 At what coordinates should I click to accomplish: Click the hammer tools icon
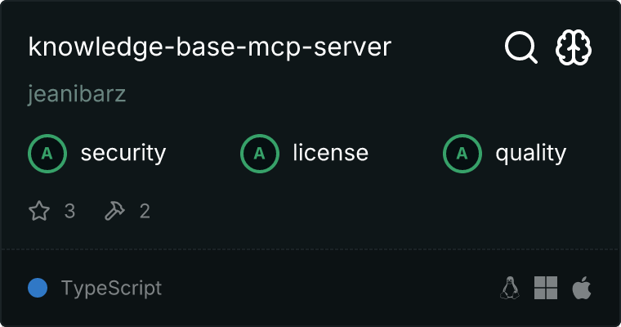click(x=114, y=212)
